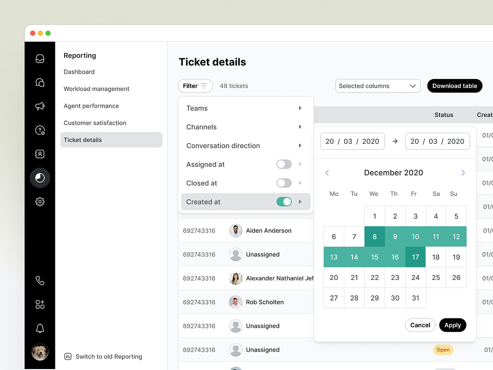Select the Contacts icon in sidebar

click(40, 154)
